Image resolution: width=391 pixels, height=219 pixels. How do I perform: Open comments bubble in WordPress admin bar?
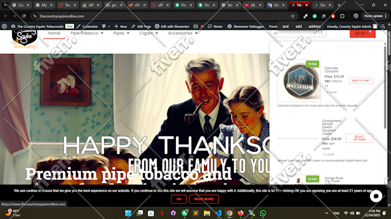[x=106, y=26]
